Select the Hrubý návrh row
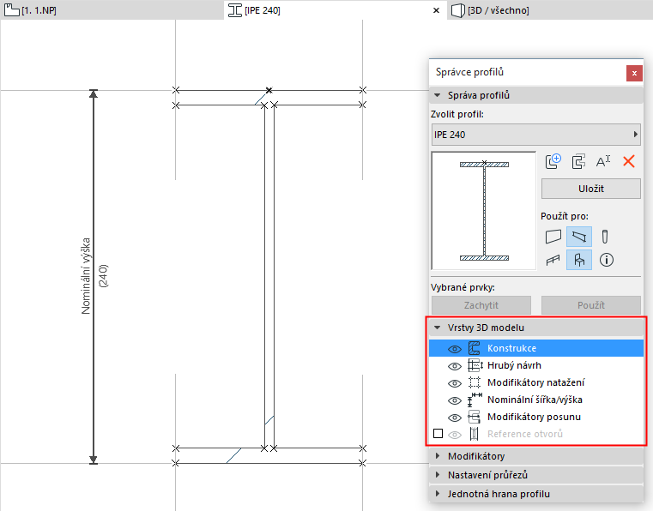 click(x=536, y=365)
